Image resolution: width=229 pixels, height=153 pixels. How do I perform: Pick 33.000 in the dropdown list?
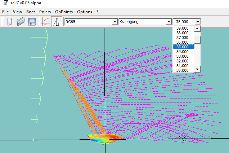click(182, 56)
